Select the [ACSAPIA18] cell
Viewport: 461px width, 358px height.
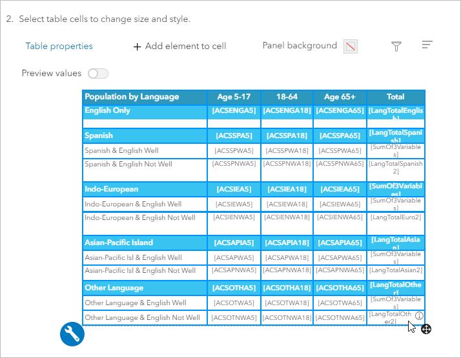[x=287, y=243]
